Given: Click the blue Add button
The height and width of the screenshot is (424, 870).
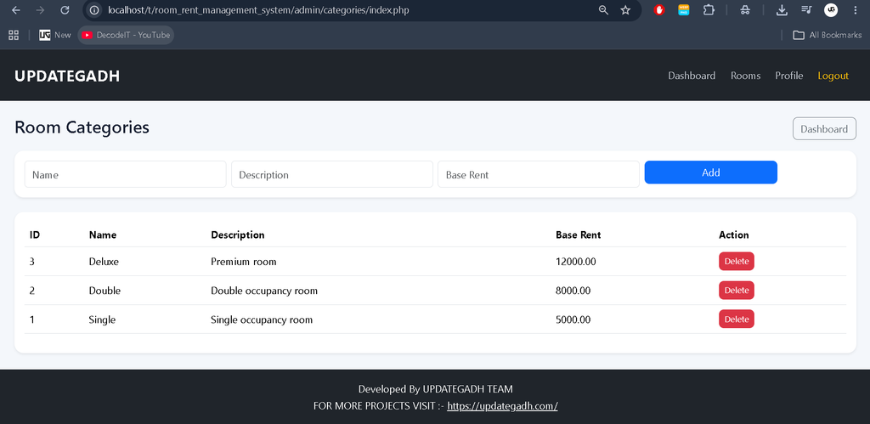Looking at the screenshot, I should 711,172.
